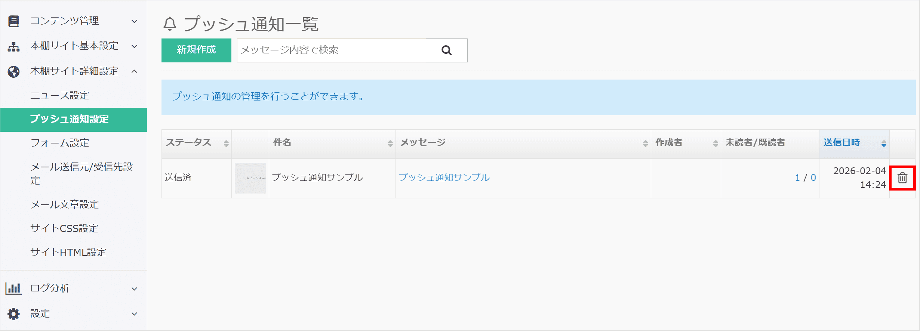
Task: Focus the メッセージ内容で検索 search field
Action: pyautogui.click(x=331, y=50)
